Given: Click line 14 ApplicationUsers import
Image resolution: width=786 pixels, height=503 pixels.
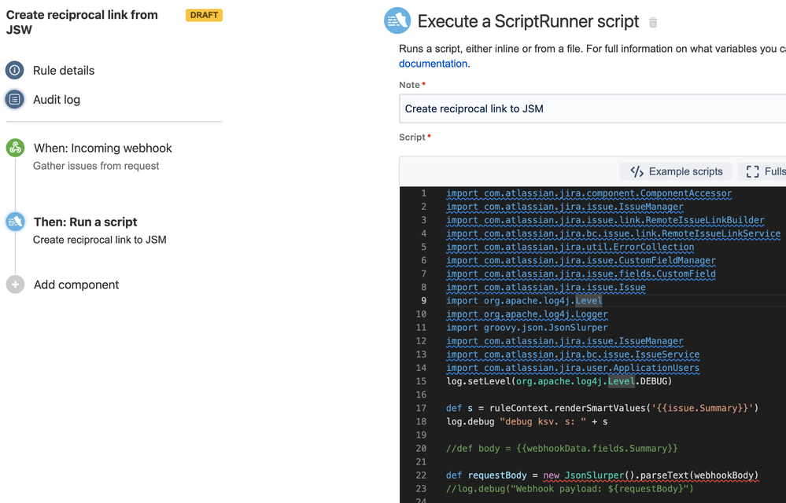Looking at the screenshot, I should 573,369.
